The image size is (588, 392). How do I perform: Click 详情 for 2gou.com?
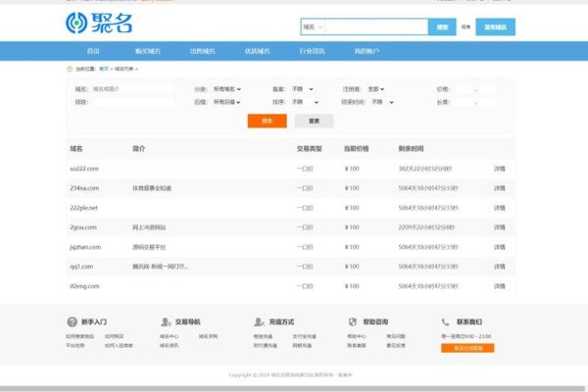click(500, 227)
